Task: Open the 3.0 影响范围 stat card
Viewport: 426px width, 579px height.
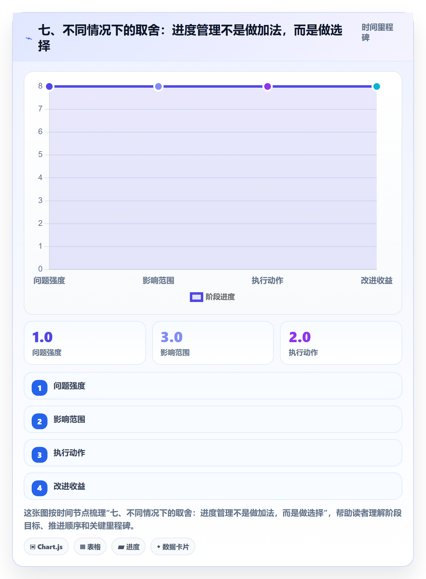Action: 213,343
